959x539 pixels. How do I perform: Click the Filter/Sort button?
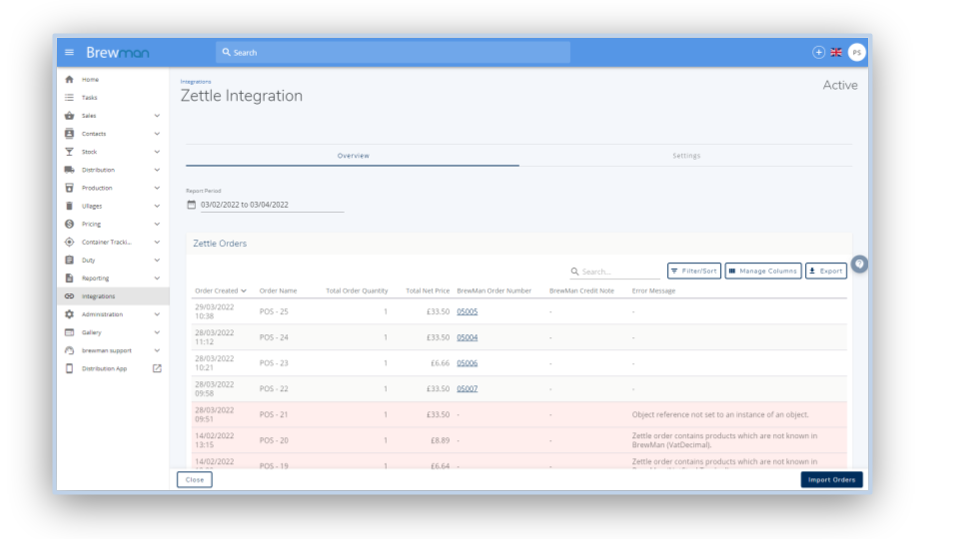click(694, 270)
